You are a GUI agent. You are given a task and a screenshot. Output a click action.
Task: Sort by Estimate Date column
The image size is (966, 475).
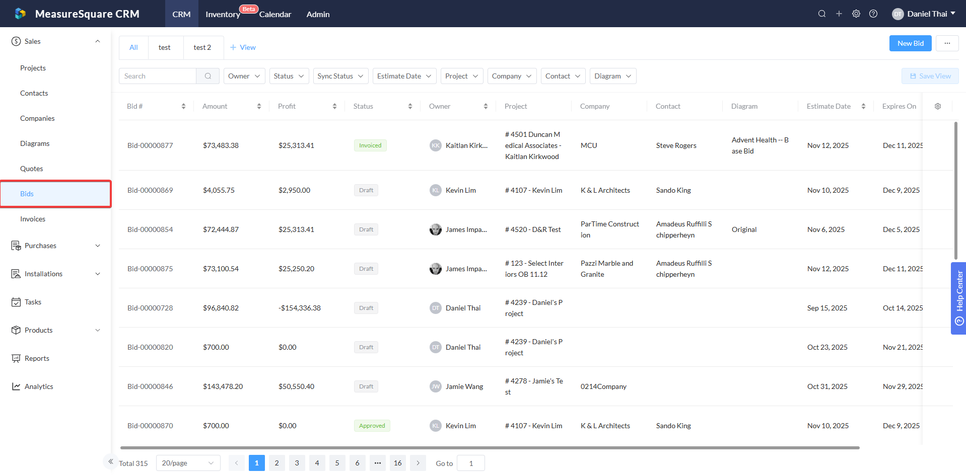(x=863, y=106)
